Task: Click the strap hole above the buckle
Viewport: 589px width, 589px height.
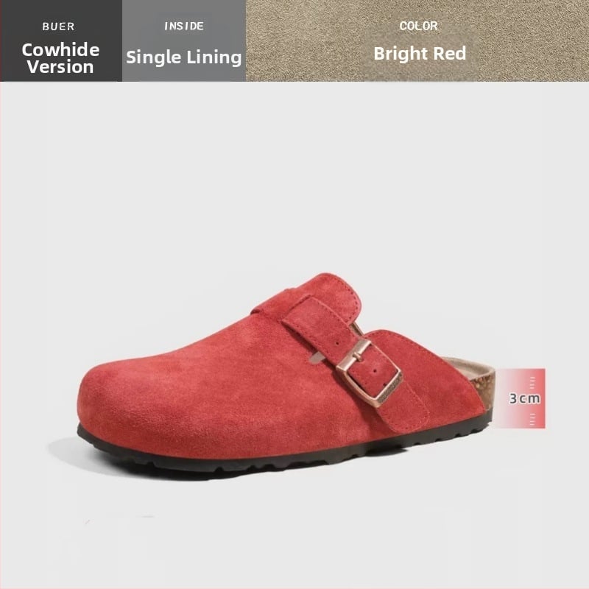Action: pos(336,343)
